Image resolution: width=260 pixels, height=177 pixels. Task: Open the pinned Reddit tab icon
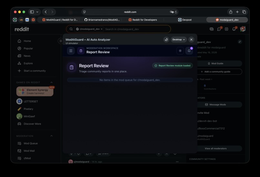click(x=33, y=20)
